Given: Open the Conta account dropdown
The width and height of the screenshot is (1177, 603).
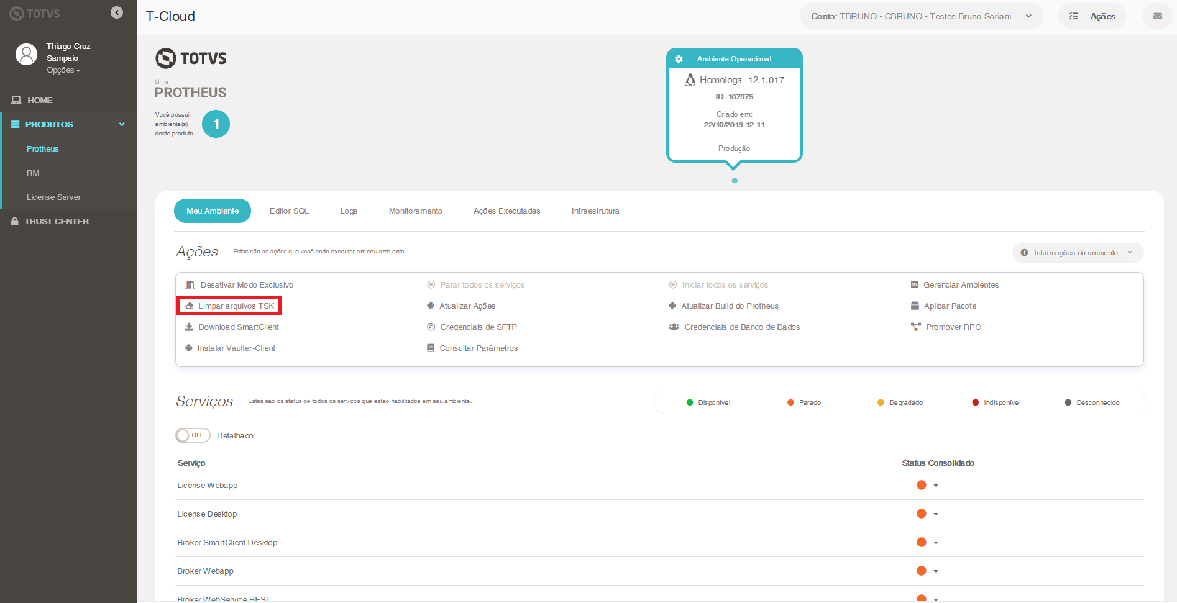Looking at the screenshot, I should coord(921,16).
